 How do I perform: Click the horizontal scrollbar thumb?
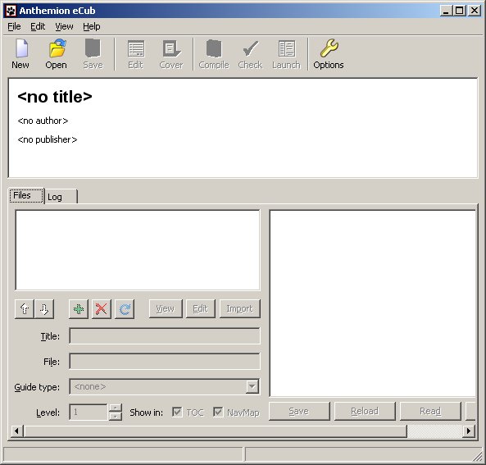pyautogui.click(x=215, y=431)
